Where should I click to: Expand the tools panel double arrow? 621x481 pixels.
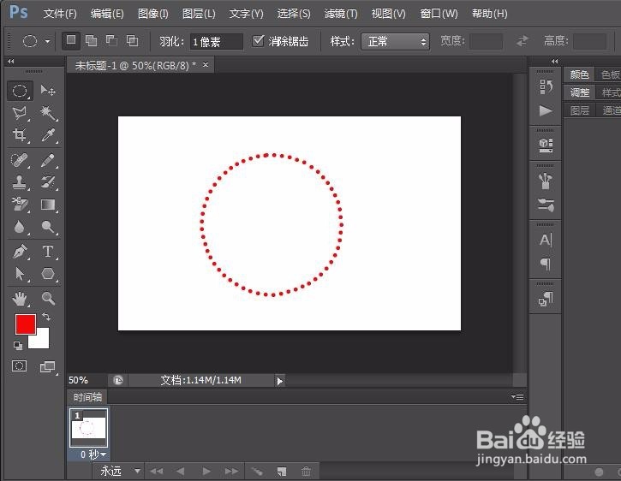10,62
